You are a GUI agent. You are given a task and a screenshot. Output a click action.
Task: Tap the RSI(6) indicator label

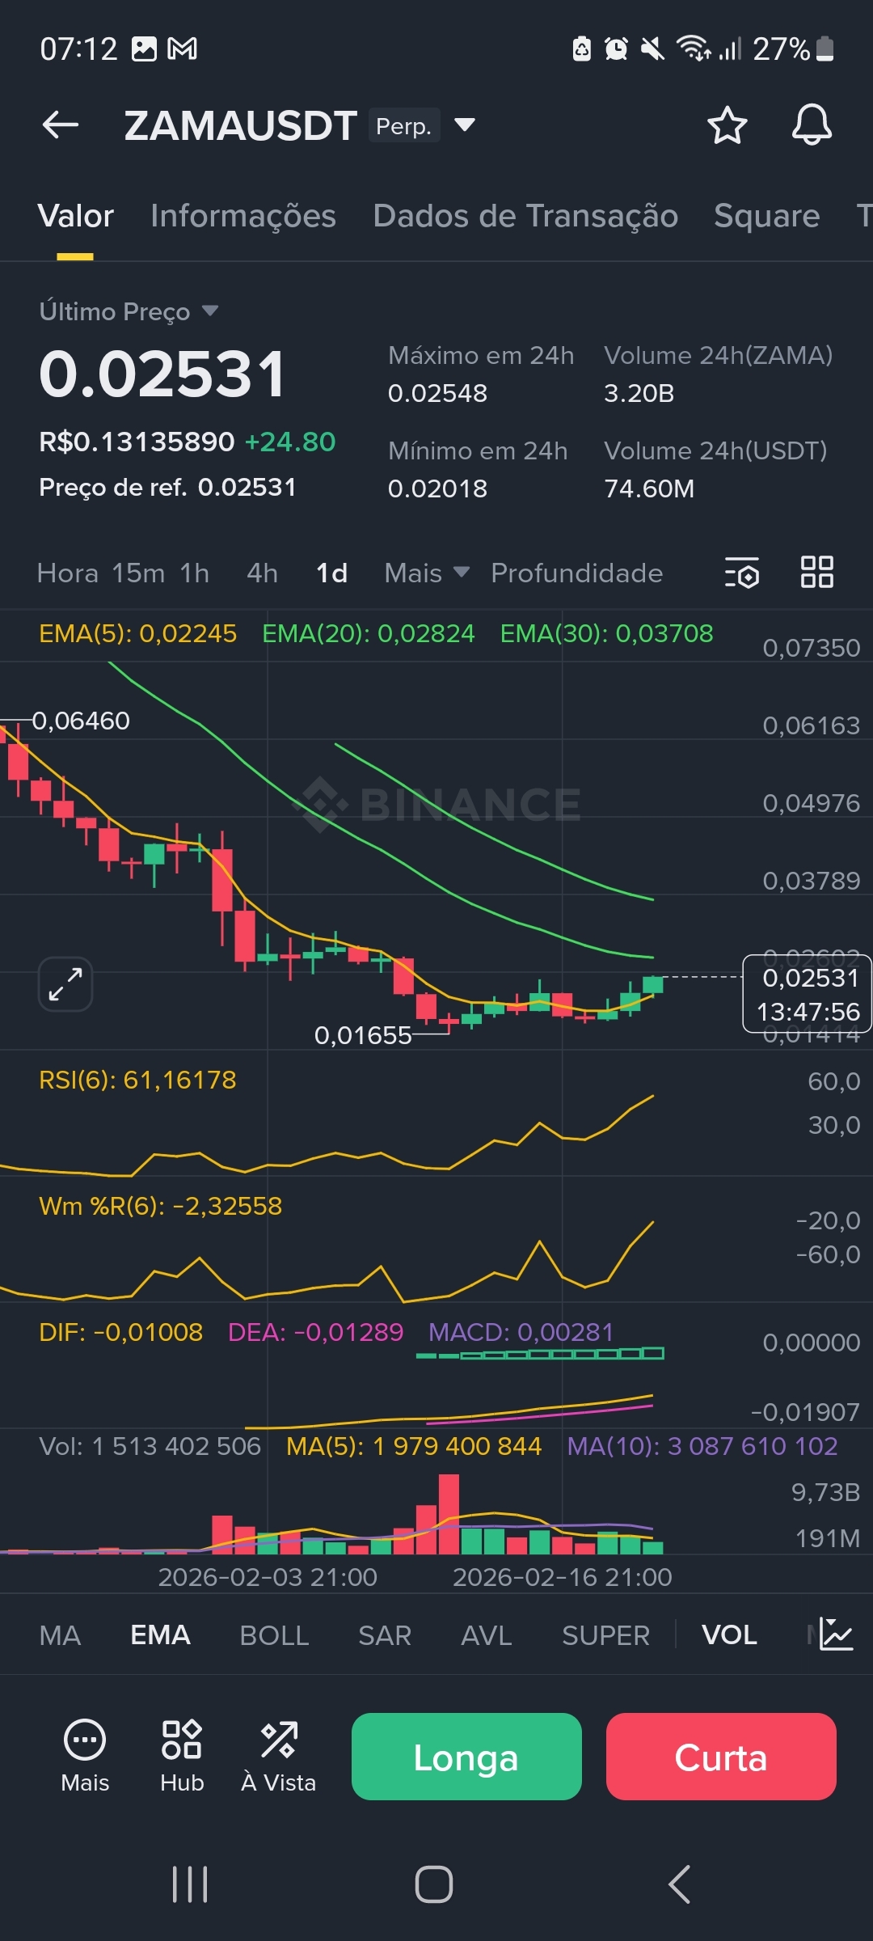[x=137, y=1080]
